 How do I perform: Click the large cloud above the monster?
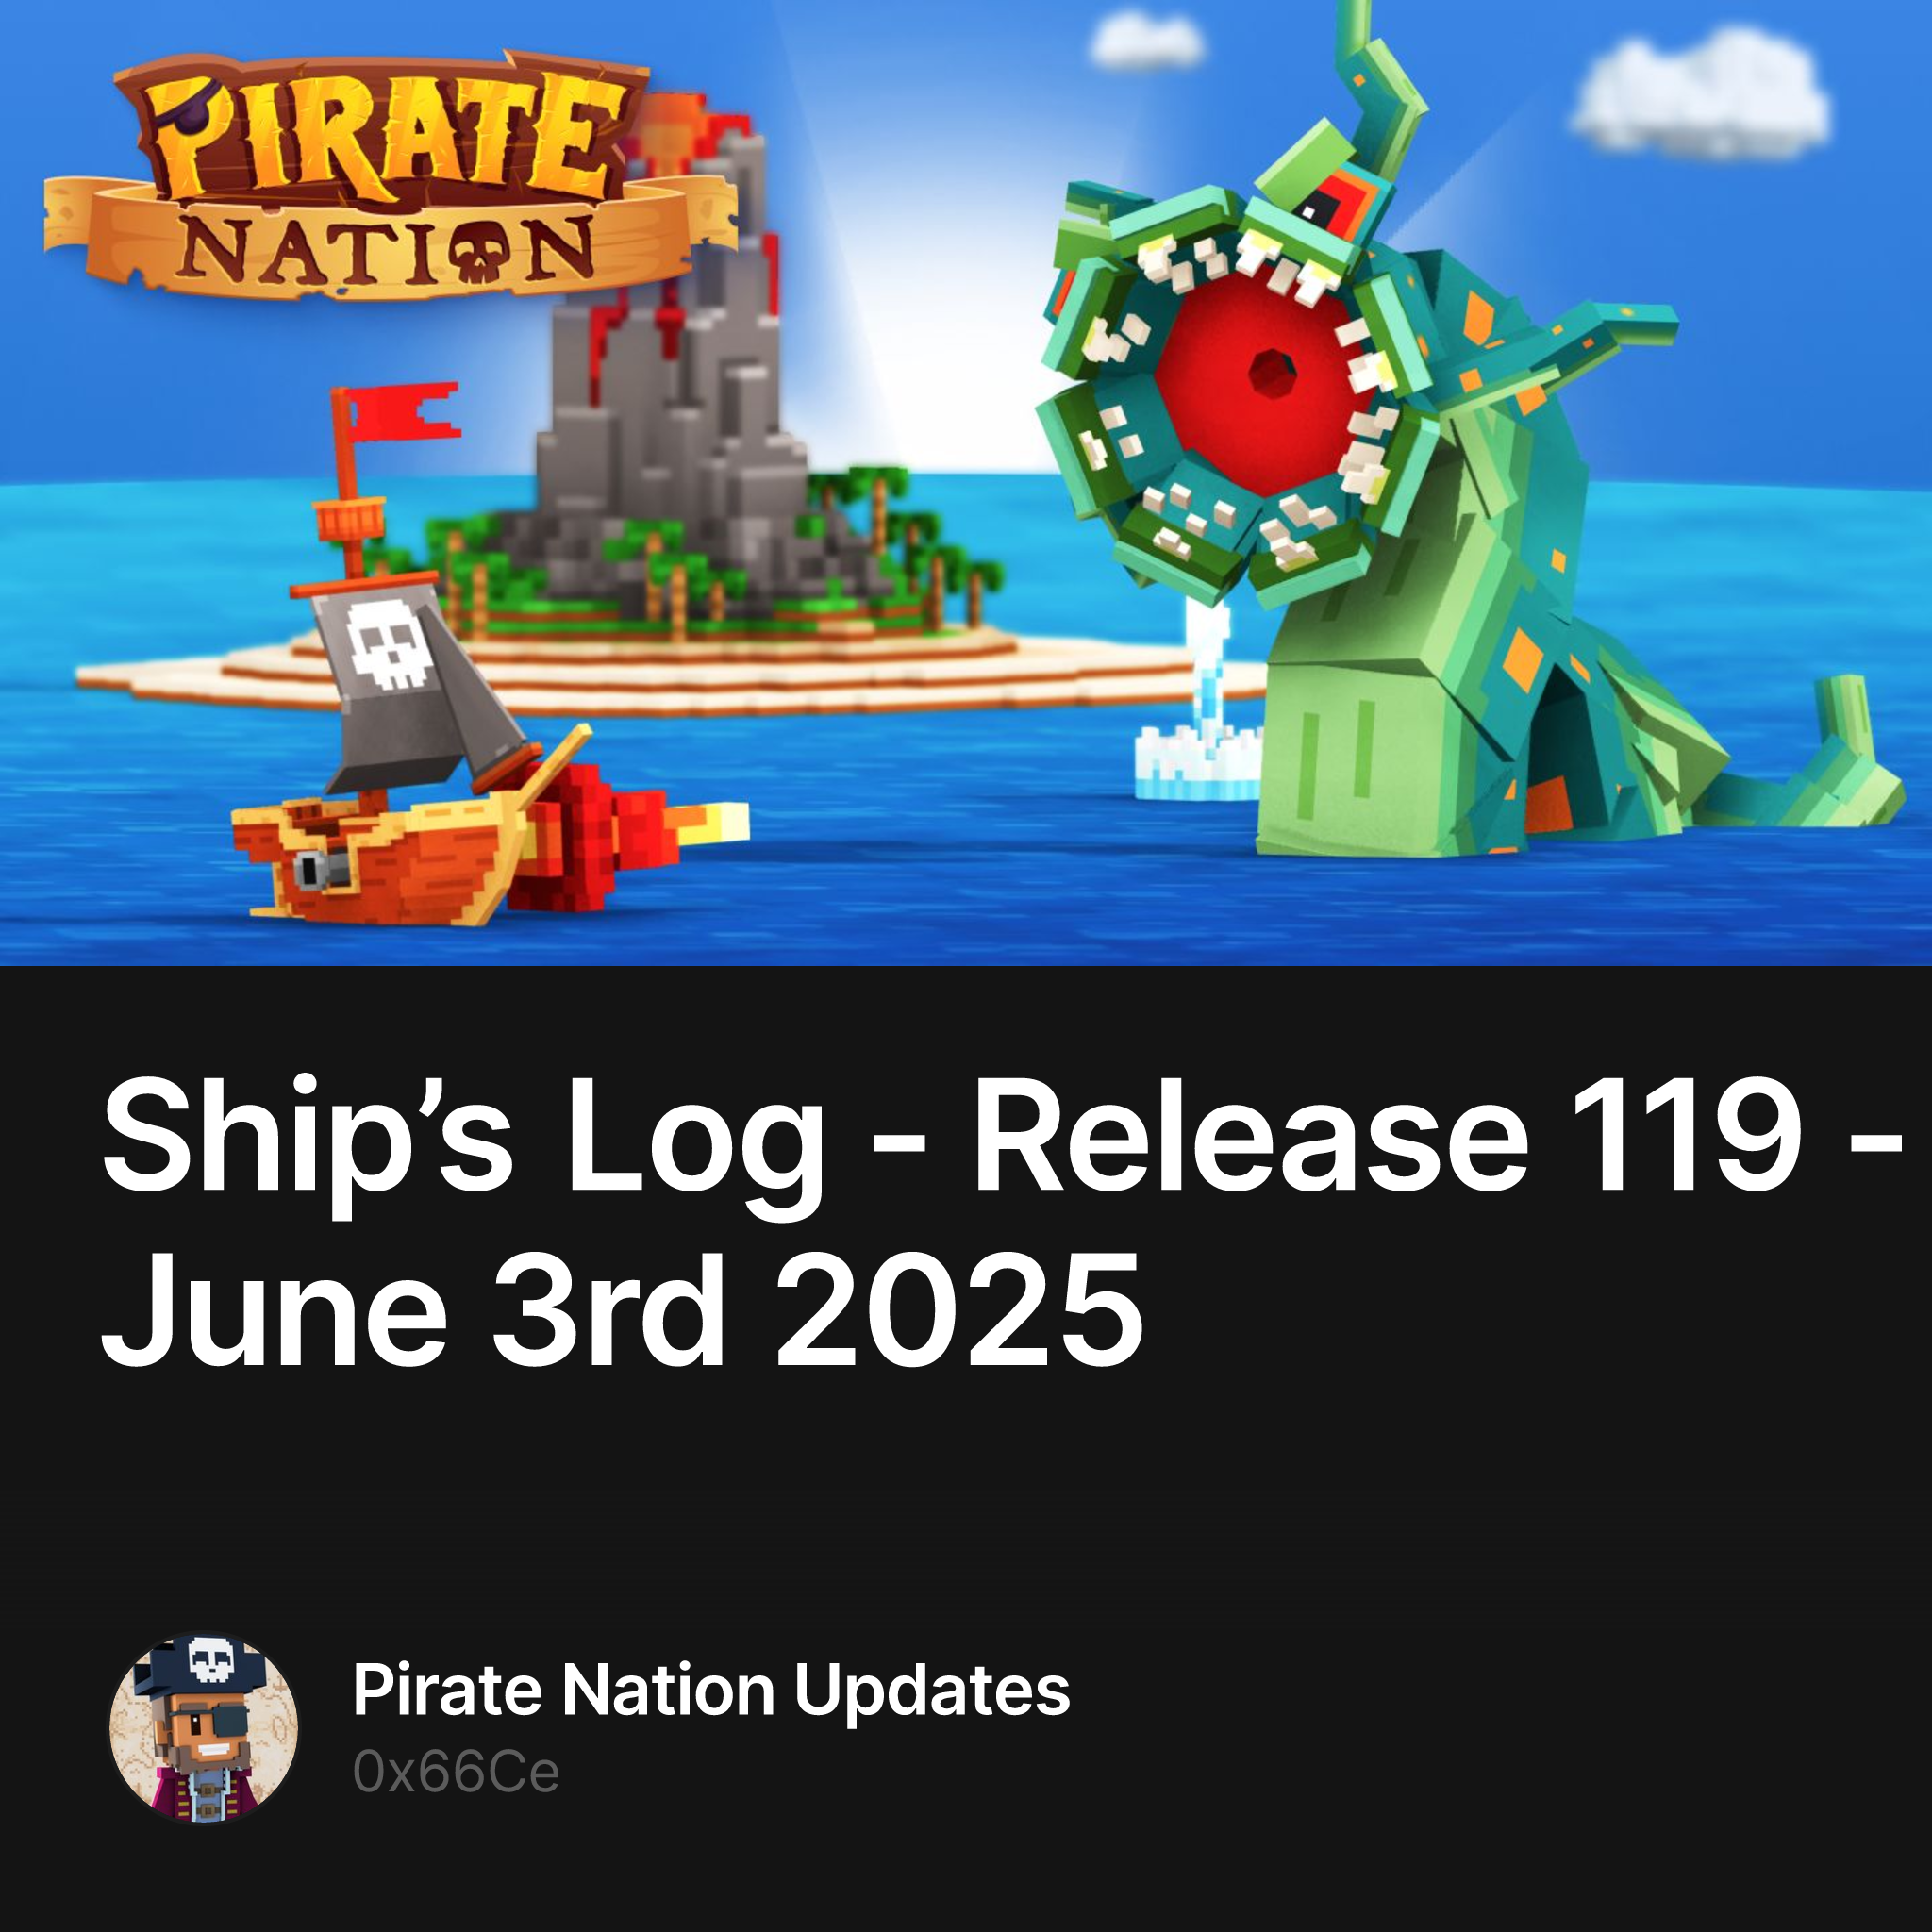click(x=1702, y=96)
